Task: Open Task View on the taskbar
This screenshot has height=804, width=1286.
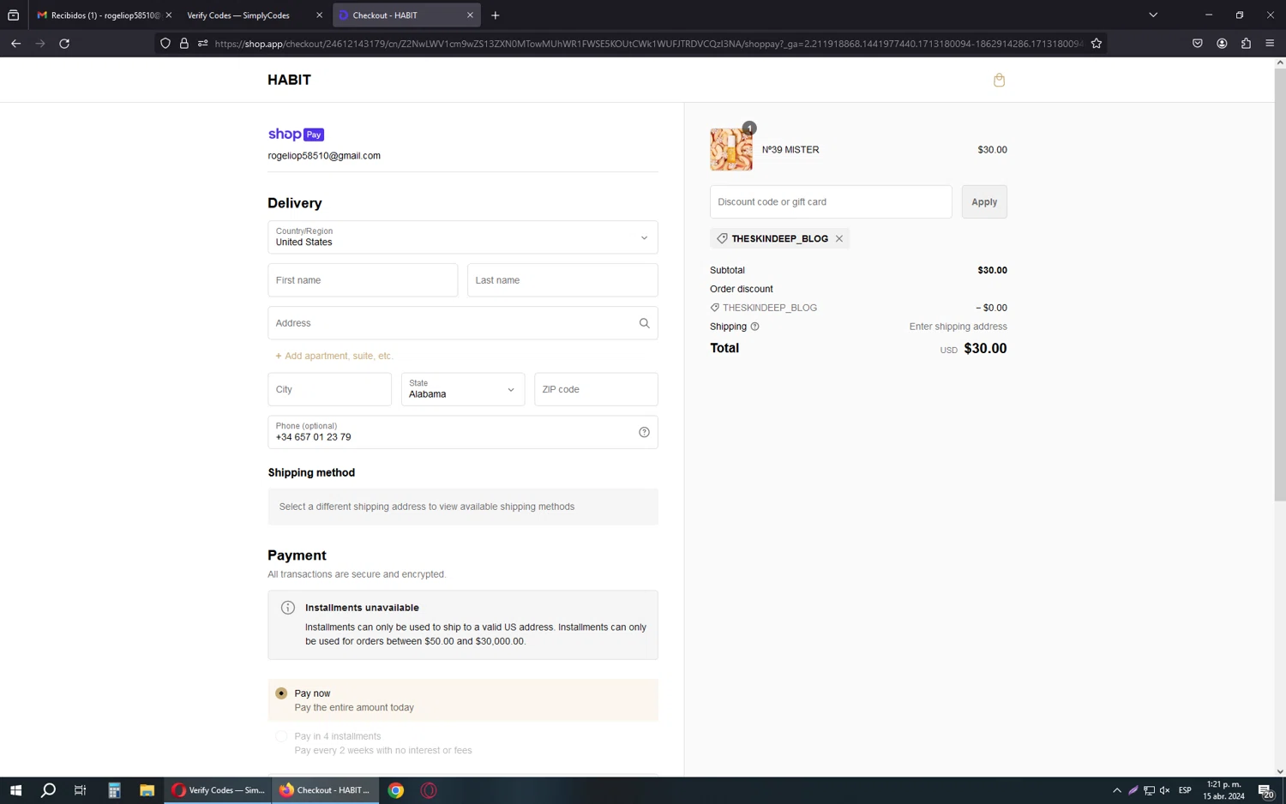Action: point(81,790)
